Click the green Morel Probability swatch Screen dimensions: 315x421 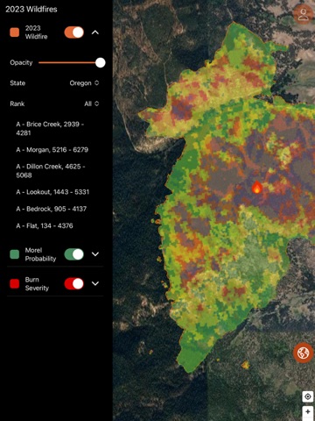click(15, 254)
